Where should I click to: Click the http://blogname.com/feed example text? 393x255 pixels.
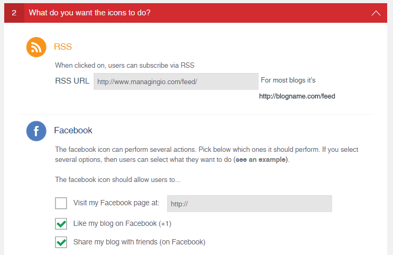pyautogui.click(x=297, y=96)
